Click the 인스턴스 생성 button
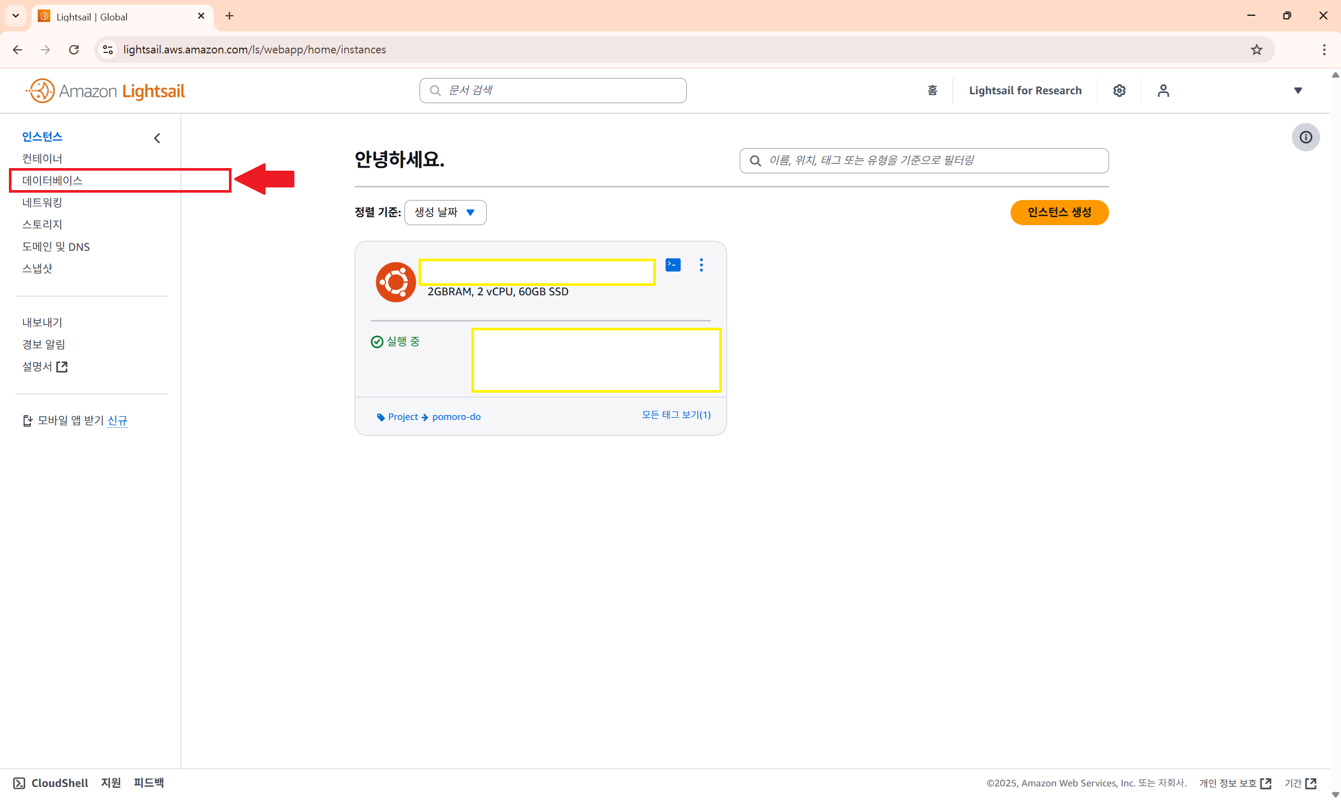The image size is (1341, 800). pyautogui.click(x=1059, y=213)
